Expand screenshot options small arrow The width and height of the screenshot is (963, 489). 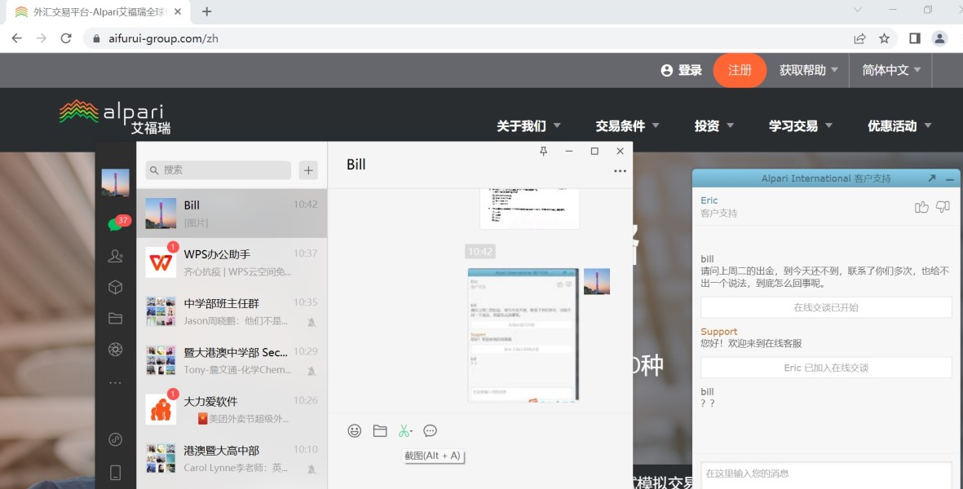[412, 431]
